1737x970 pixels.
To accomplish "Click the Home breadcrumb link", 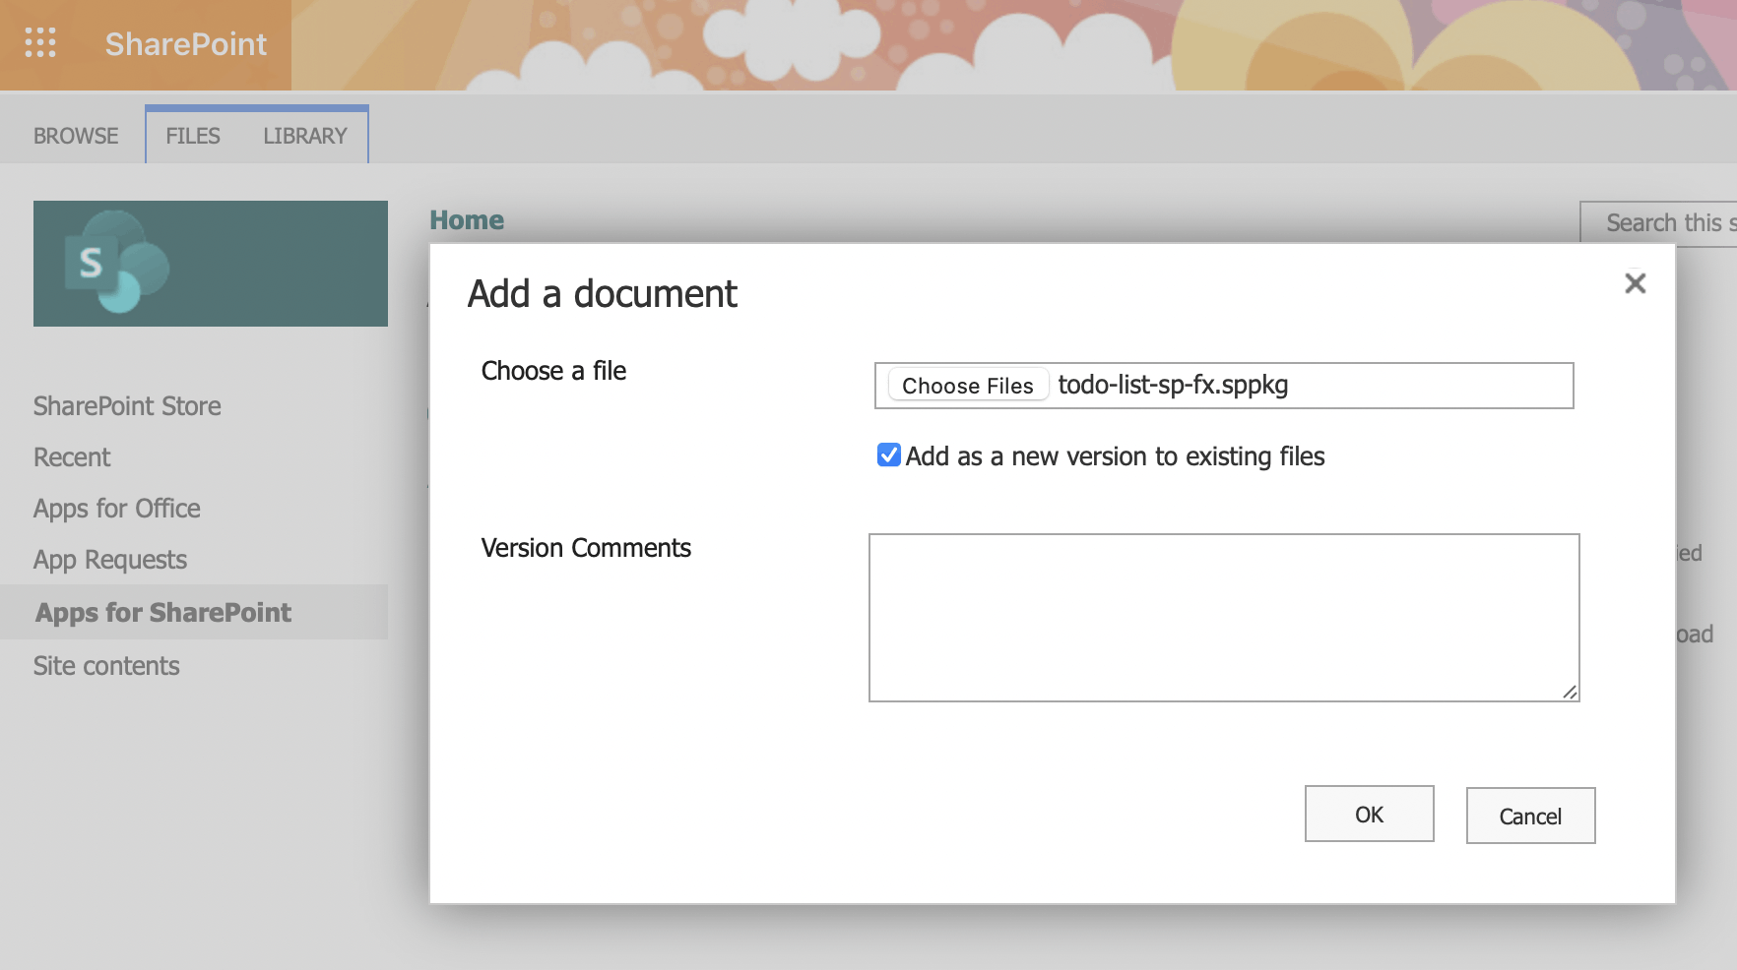I will coord(467,220).
